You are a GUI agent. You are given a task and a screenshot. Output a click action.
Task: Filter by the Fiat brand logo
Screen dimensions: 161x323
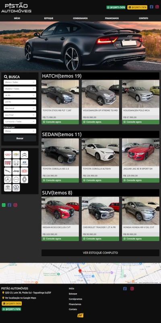tap(8, 163)
